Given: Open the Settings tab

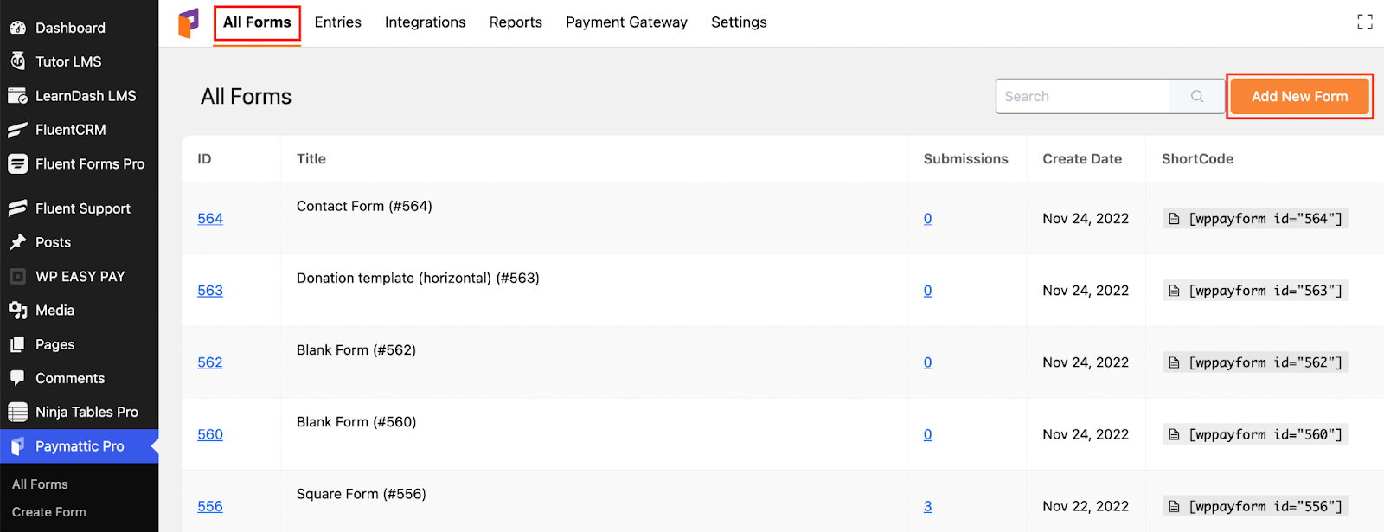Looking at the screenshot, I should pos(739,22).
